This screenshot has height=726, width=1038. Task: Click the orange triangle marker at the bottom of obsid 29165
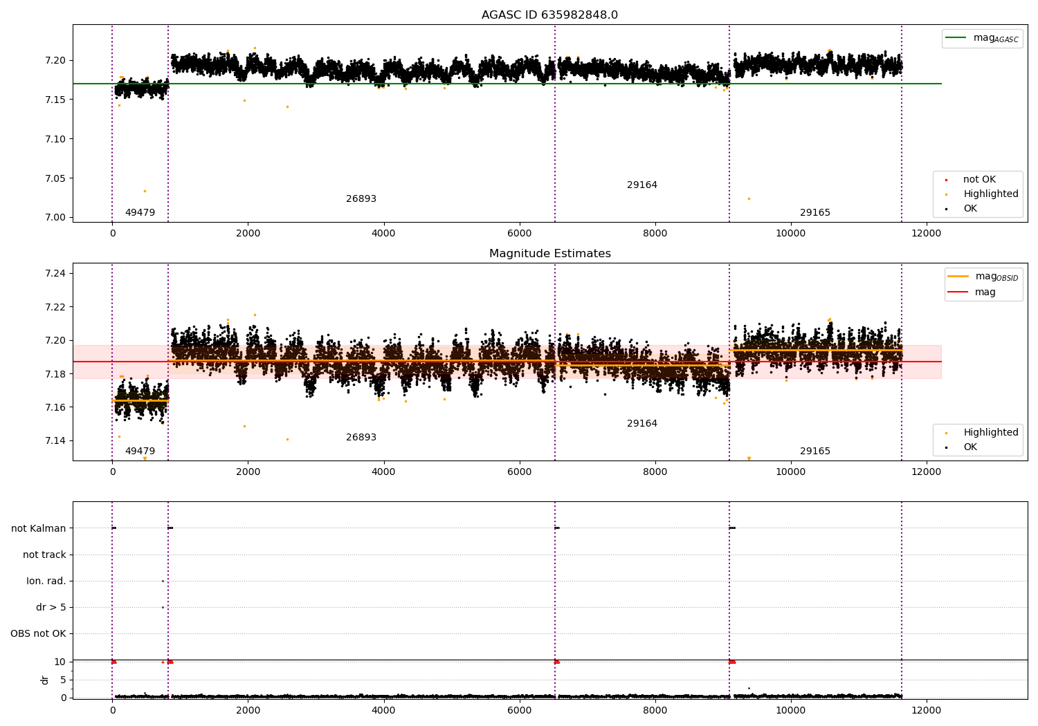point(749,458)
